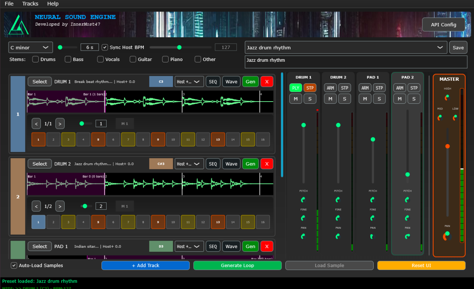474x289 pixels.
Task: Adjust DRUM 2 pan knob
Action: click(338, 236)
